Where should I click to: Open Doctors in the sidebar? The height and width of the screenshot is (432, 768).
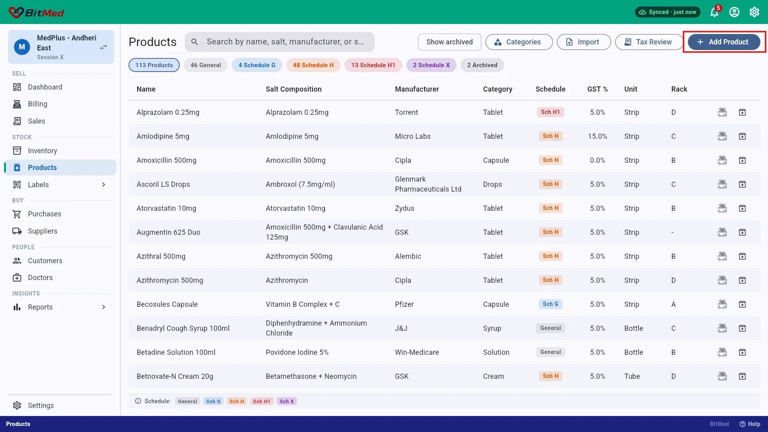60,278
